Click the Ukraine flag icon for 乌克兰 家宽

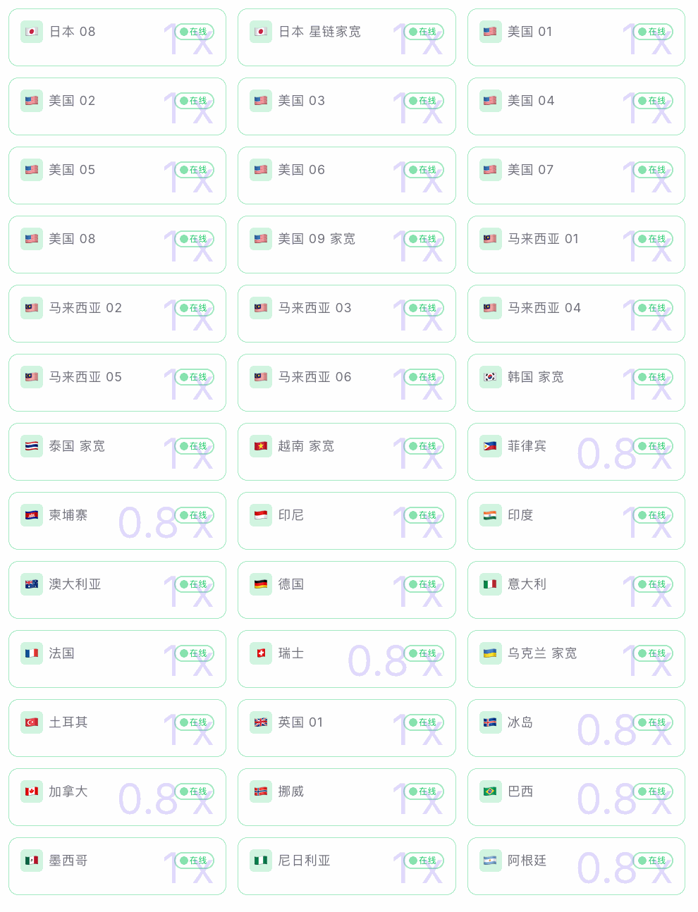pos(490,653)
